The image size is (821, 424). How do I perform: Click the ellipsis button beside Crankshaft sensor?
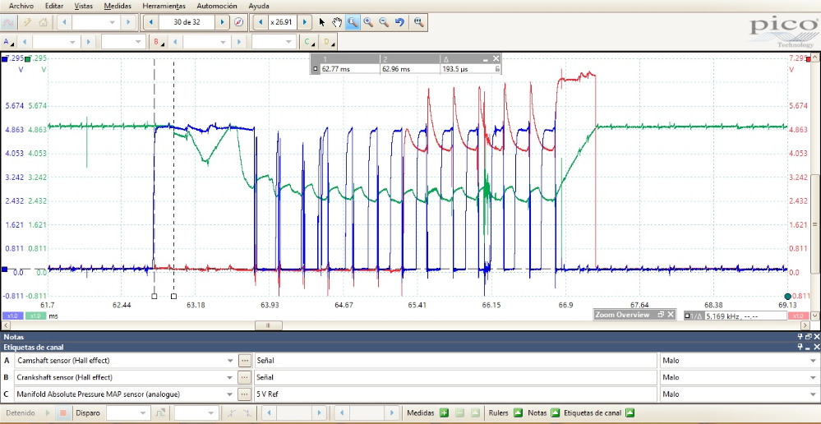tap(244, 377)
